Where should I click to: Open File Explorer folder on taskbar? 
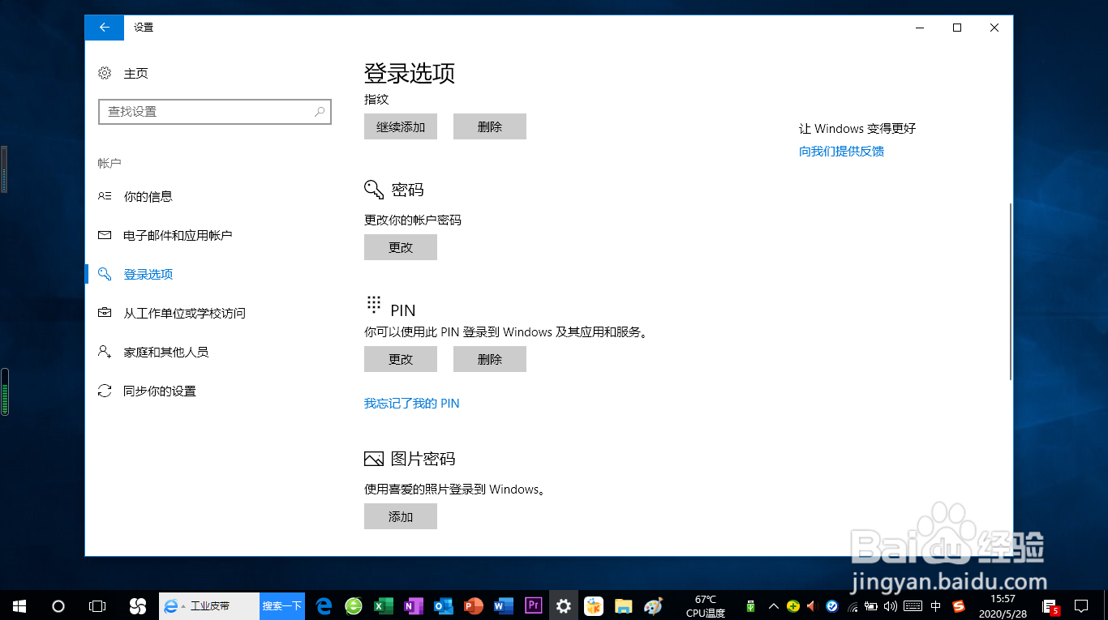(623, 605)
